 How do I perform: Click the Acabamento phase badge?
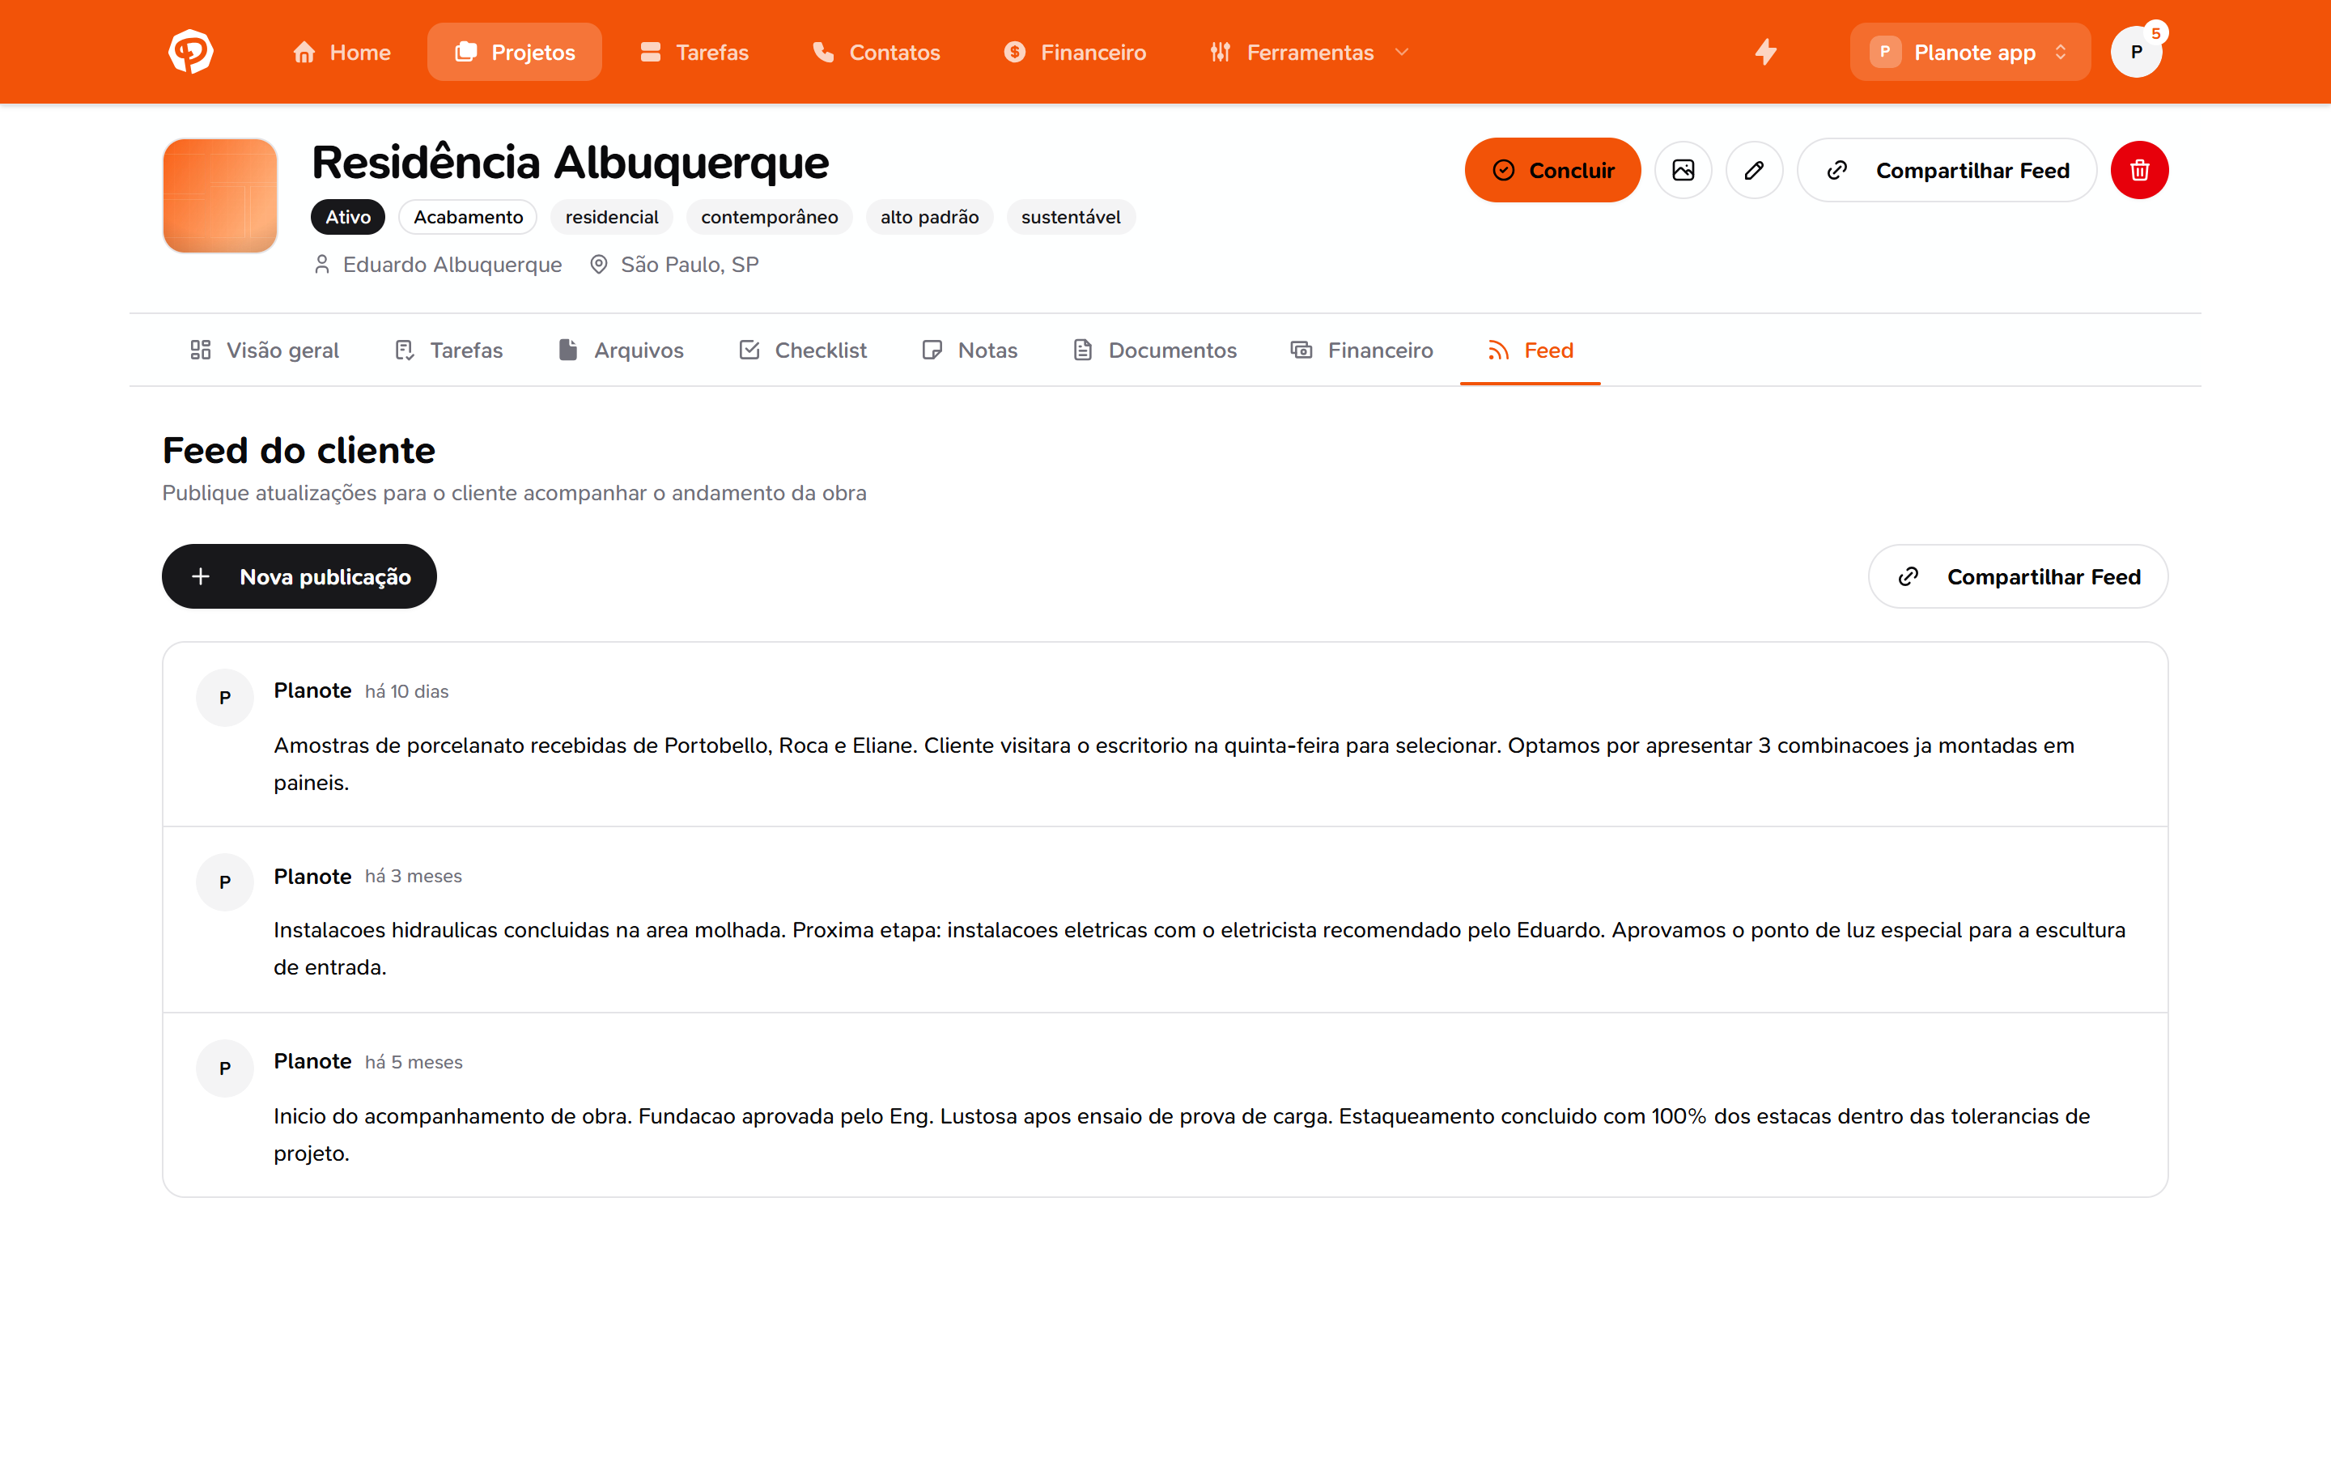pyautogui.click(x=468, y=217)
